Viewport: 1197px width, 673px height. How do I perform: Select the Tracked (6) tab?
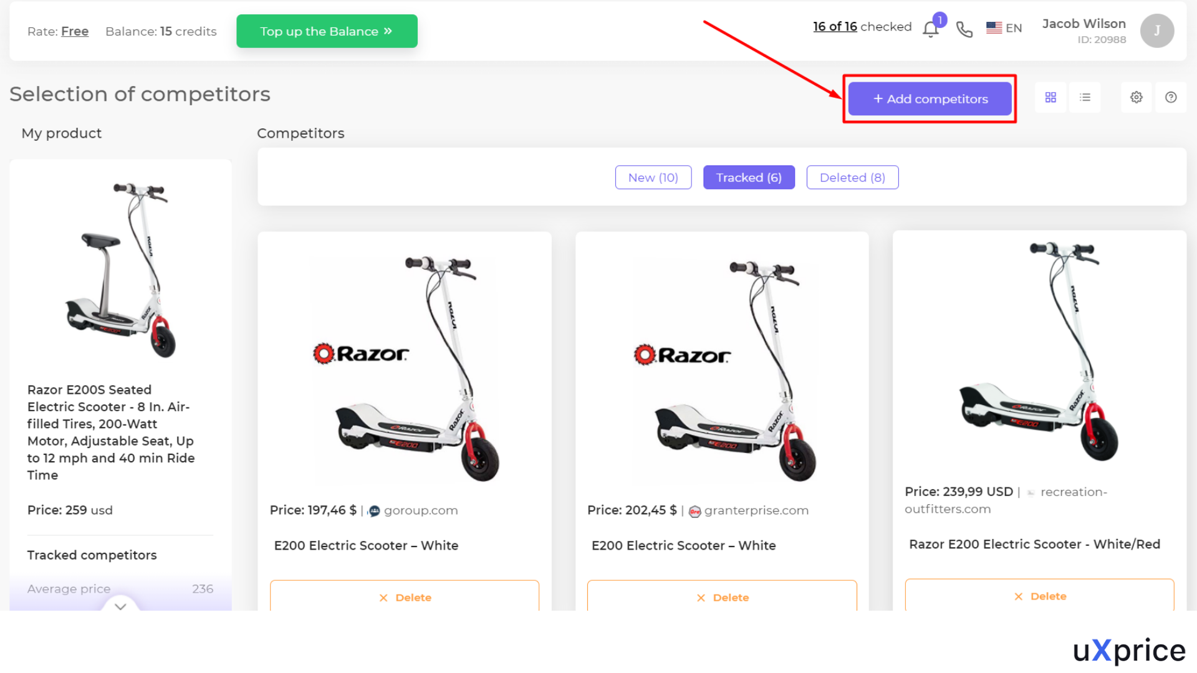(749, 178)
